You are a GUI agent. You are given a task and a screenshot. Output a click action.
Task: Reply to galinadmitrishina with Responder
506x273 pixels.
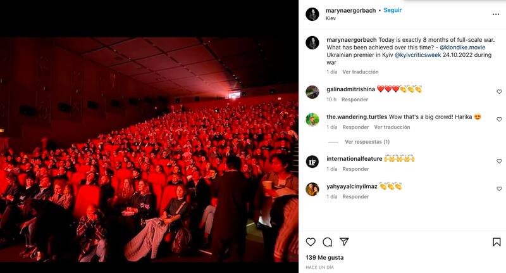tap(355, 99)
